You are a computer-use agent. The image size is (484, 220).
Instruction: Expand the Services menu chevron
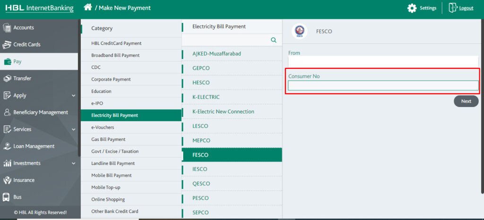click(x=73, y=130)
